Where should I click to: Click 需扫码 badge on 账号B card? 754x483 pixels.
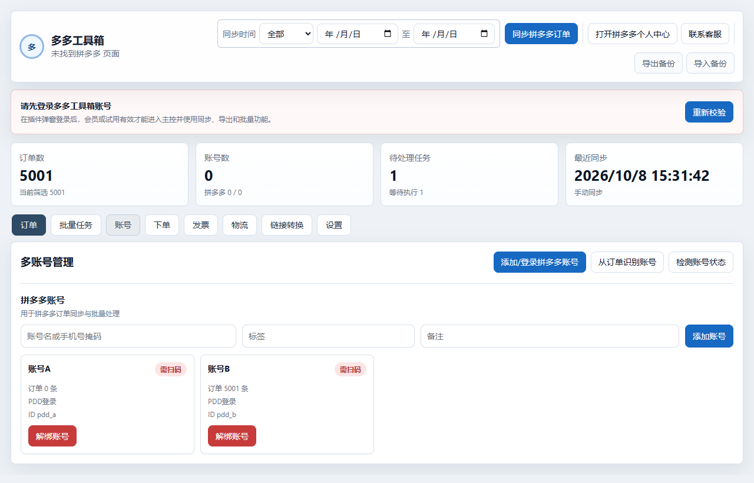(350, 369)
